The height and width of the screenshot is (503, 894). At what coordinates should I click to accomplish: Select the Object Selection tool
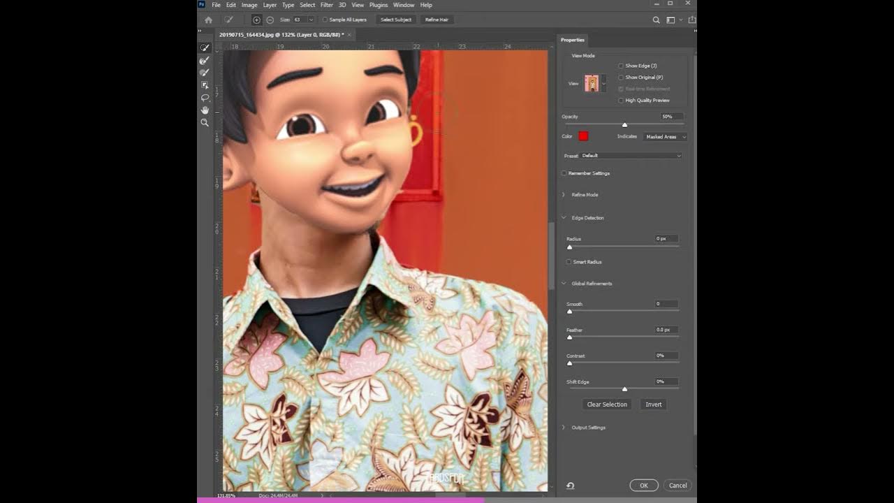point(205,85)
